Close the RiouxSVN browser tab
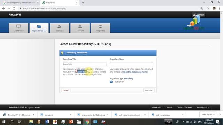Screen dimensions: 223x125 [77, 3]
